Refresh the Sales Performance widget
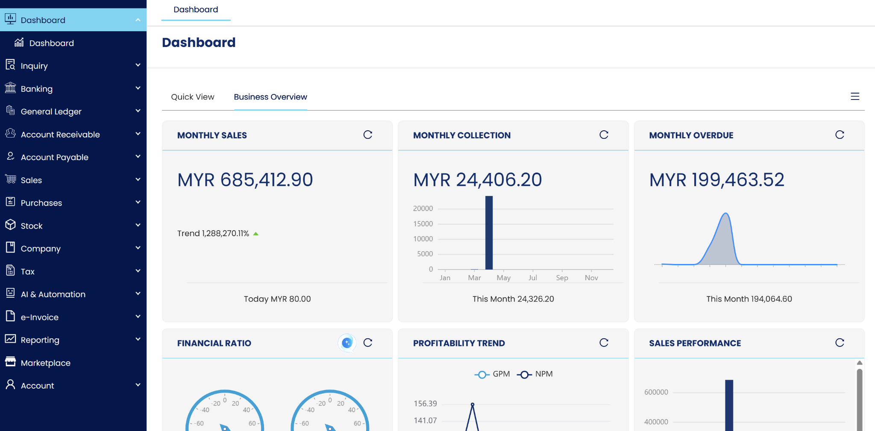 point(839,343)
